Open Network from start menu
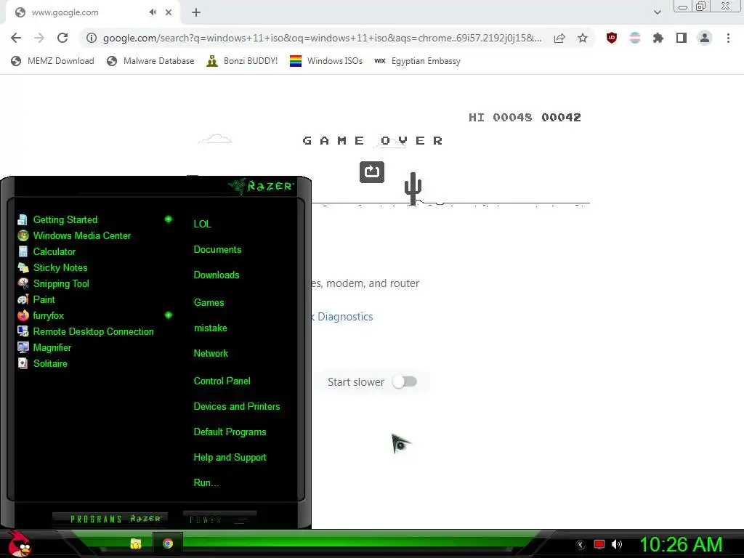 click(x=211, y=354)
